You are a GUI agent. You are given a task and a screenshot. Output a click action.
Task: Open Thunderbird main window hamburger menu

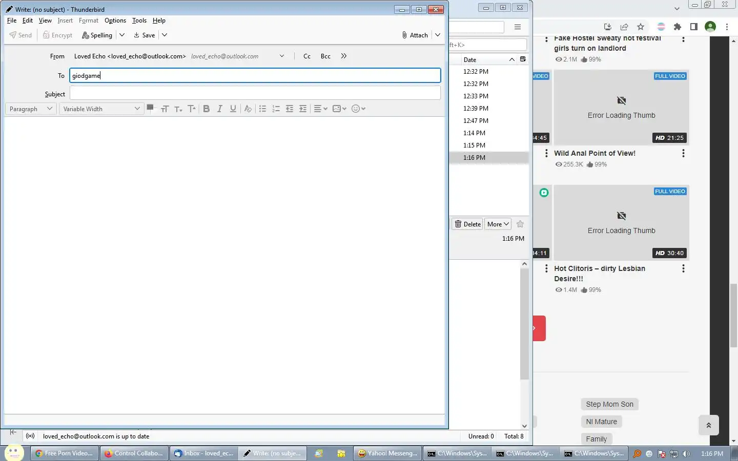pos(518,27)
